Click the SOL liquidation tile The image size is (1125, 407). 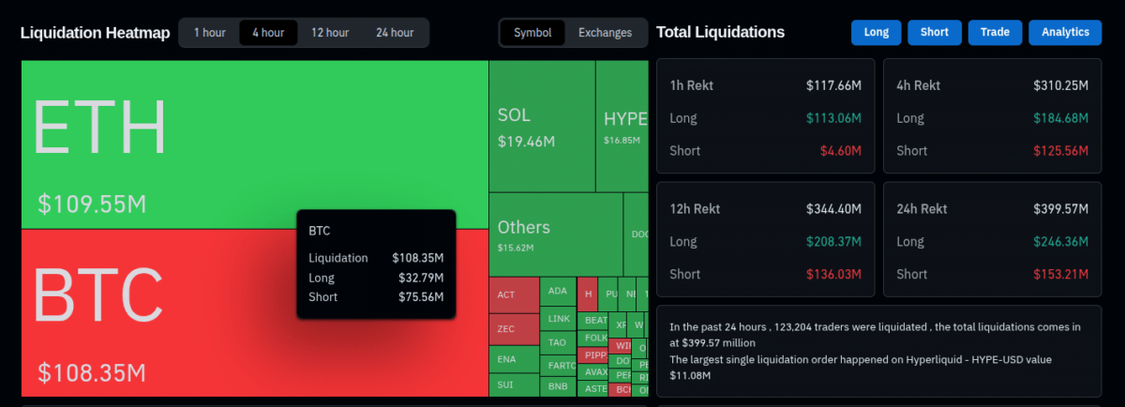pyautogui.click(x=541, y=127)
